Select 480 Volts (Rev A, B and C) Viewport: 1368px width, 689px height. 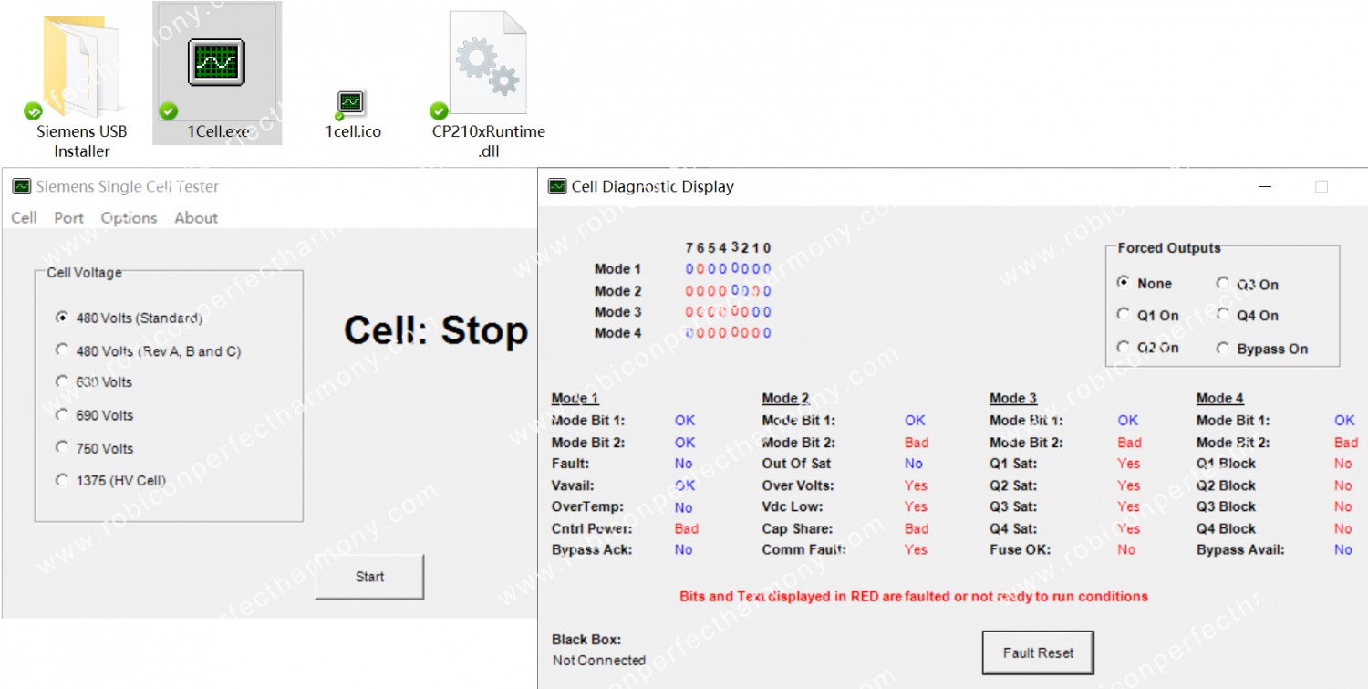[x=149, y=351]
